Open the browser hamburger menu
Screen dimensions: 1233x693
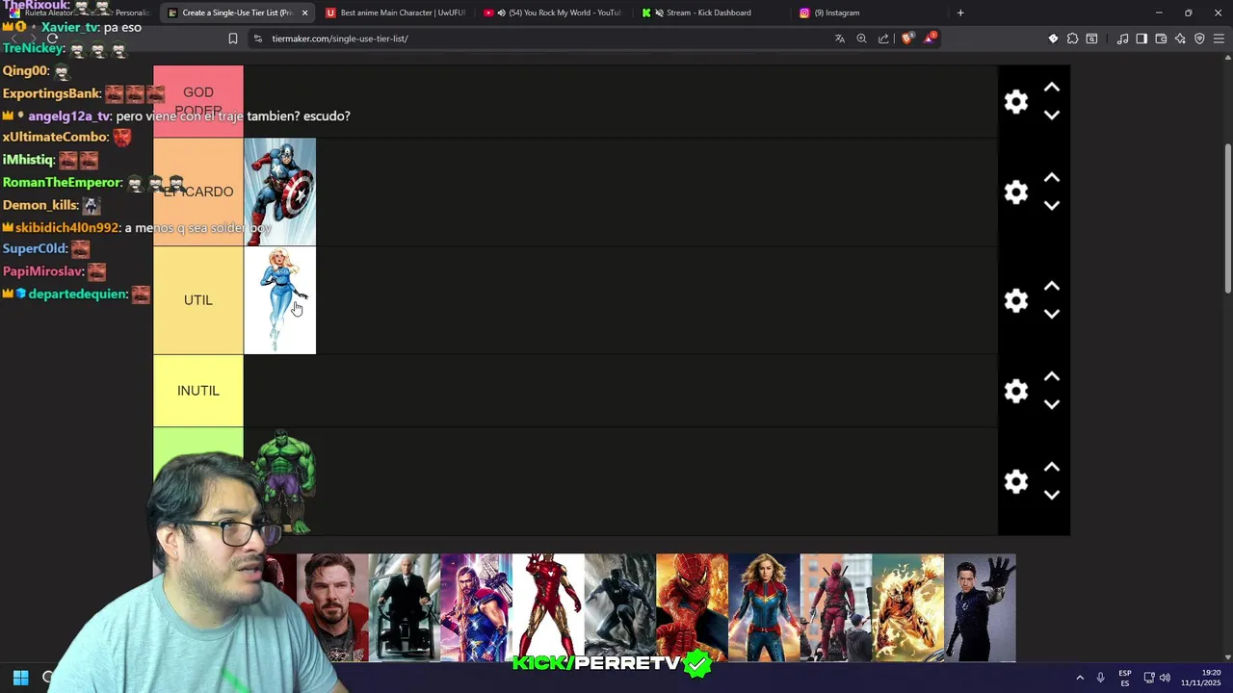click(x=1219, y=38)
